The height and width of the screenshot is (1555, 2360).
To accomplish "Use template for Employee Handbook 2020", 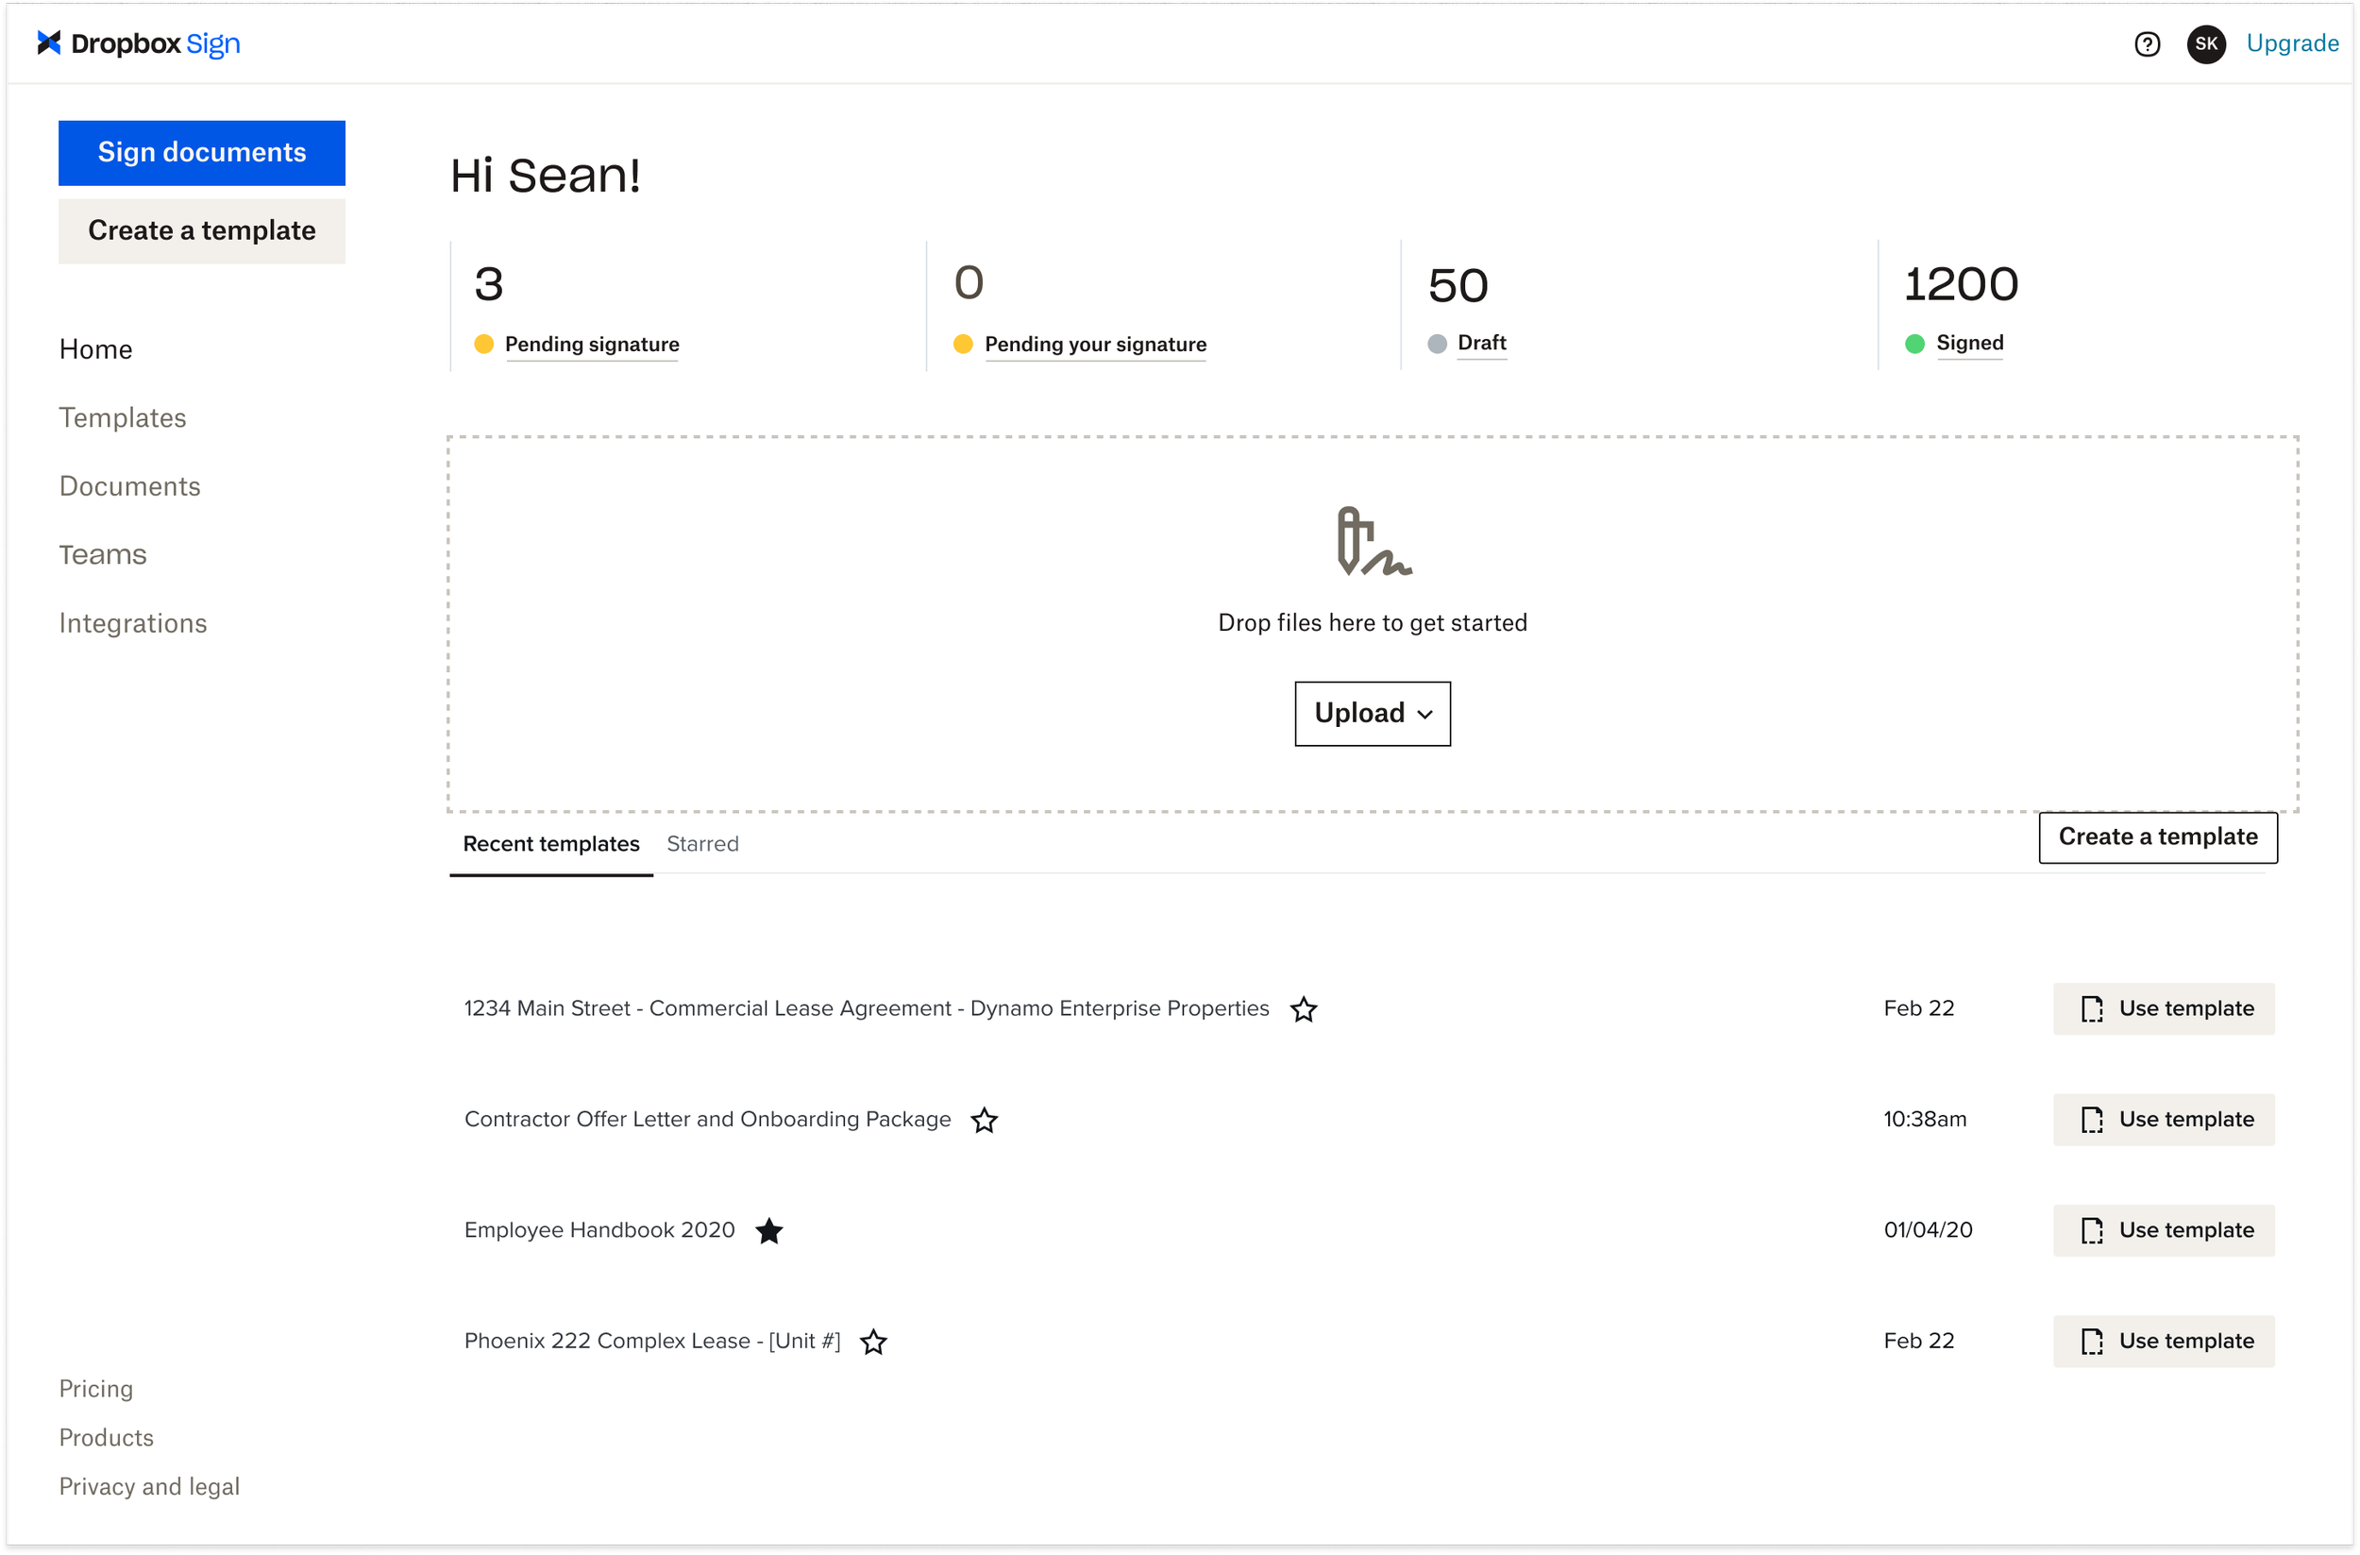I will [x=2163, y=1231].
